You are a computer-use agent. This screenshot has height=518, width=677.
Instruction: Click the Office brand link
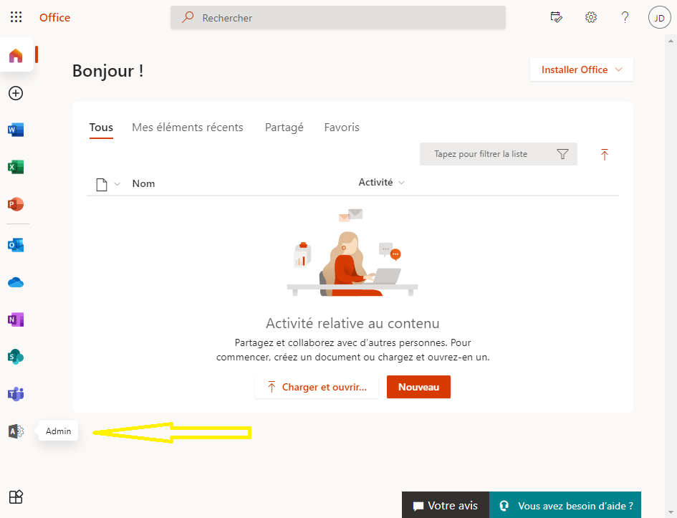tap(55, 18)
